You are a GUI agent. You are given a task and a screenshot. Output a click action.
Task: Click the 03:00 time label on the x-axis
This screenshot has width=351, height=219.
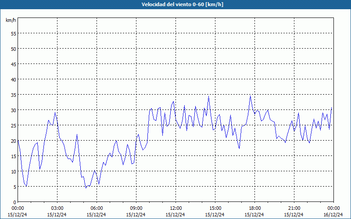click(x=57, y=208)
